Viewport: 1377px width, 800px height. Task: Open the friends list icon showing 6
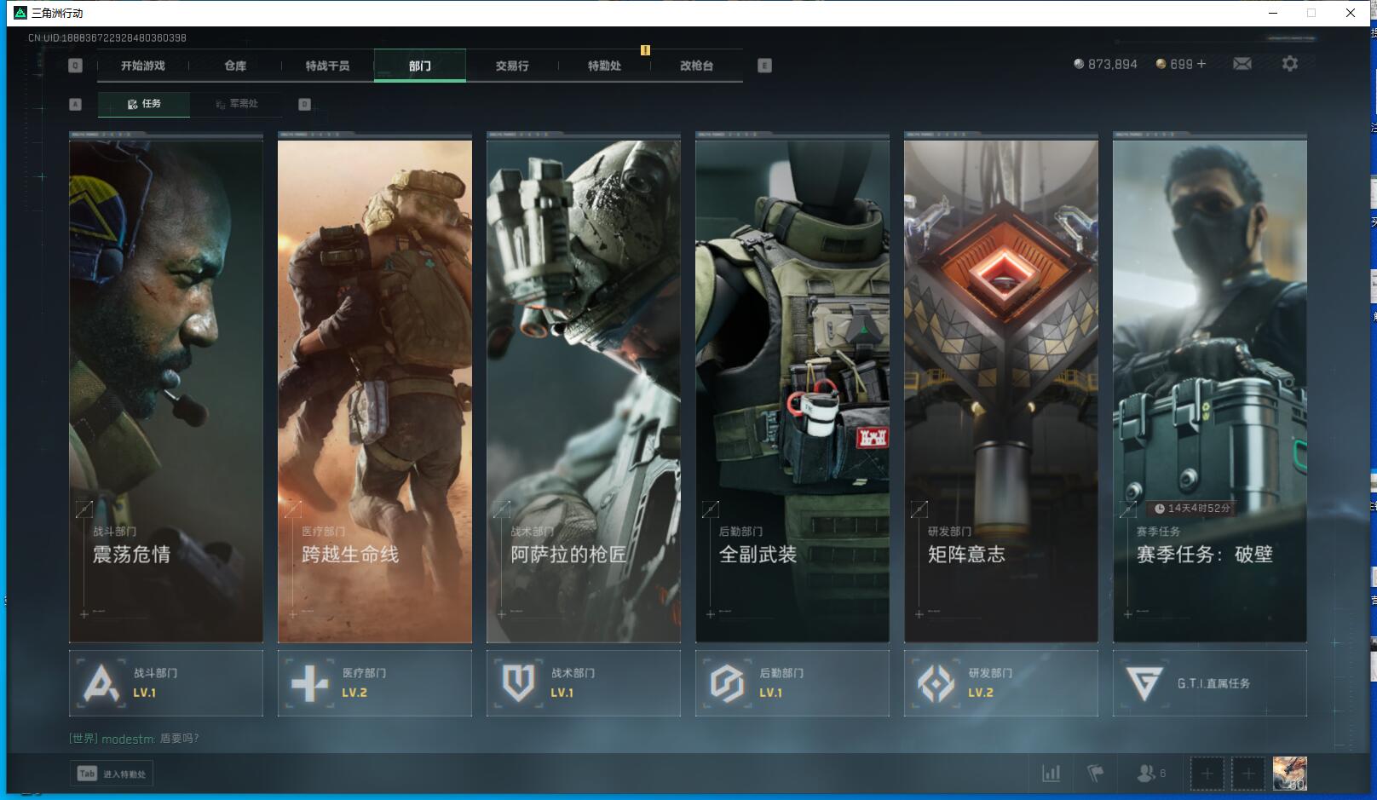pos(1150,774)
